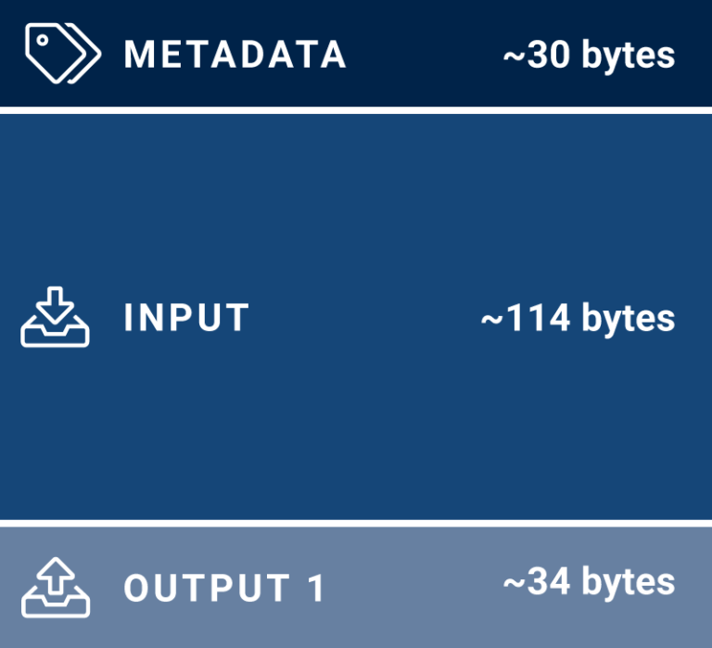Click the Output 1 upload tray icon
This screenshot has width=712, height=648.
click(x=56, y=588)
